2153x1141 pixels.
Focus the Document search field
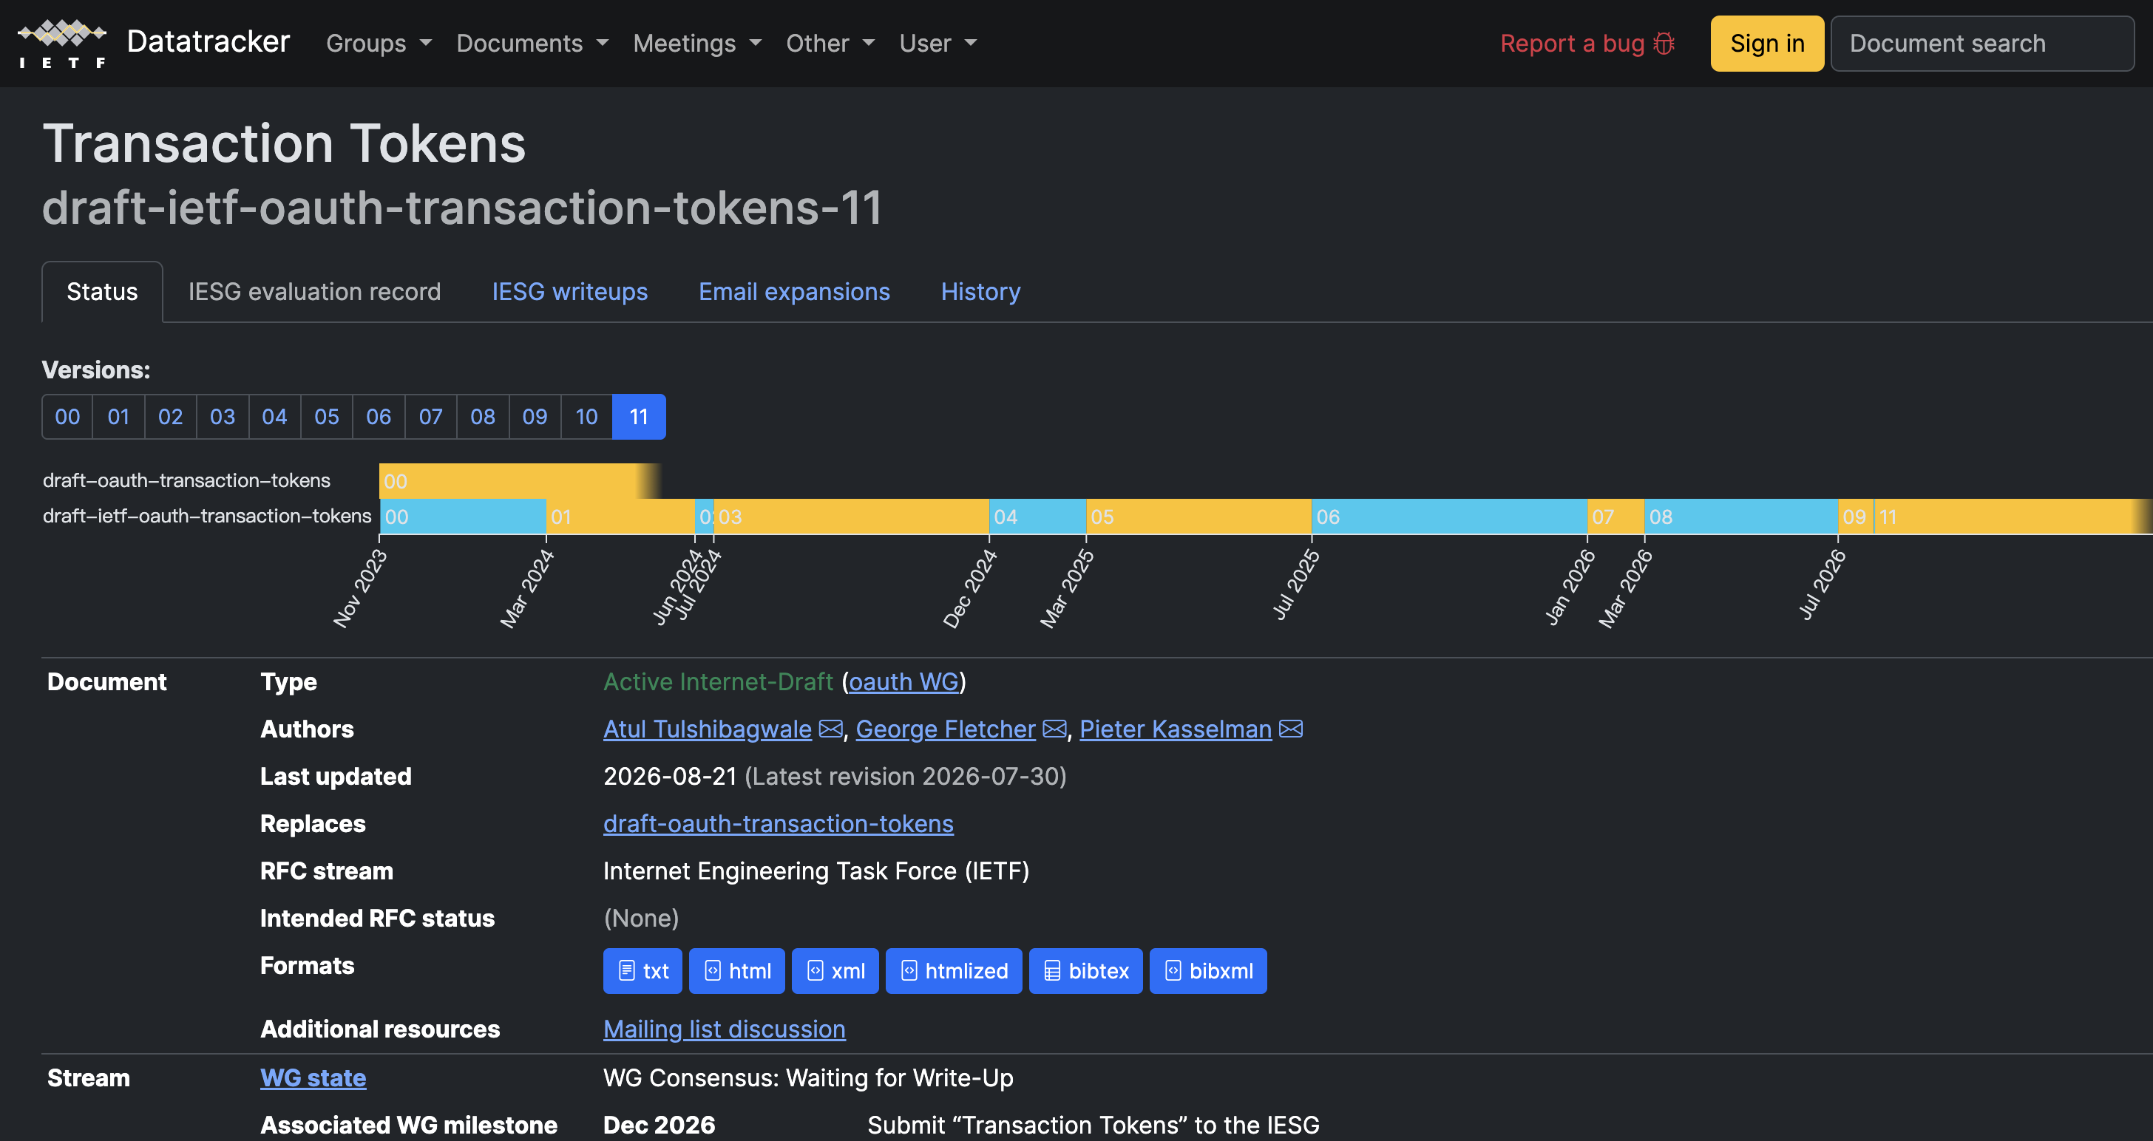1981,44
